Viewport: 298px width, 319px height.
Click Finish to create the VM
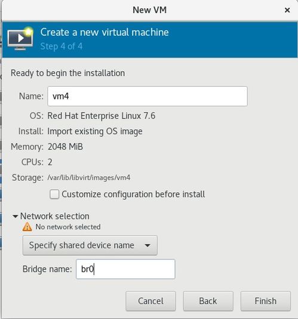[266, 301]
